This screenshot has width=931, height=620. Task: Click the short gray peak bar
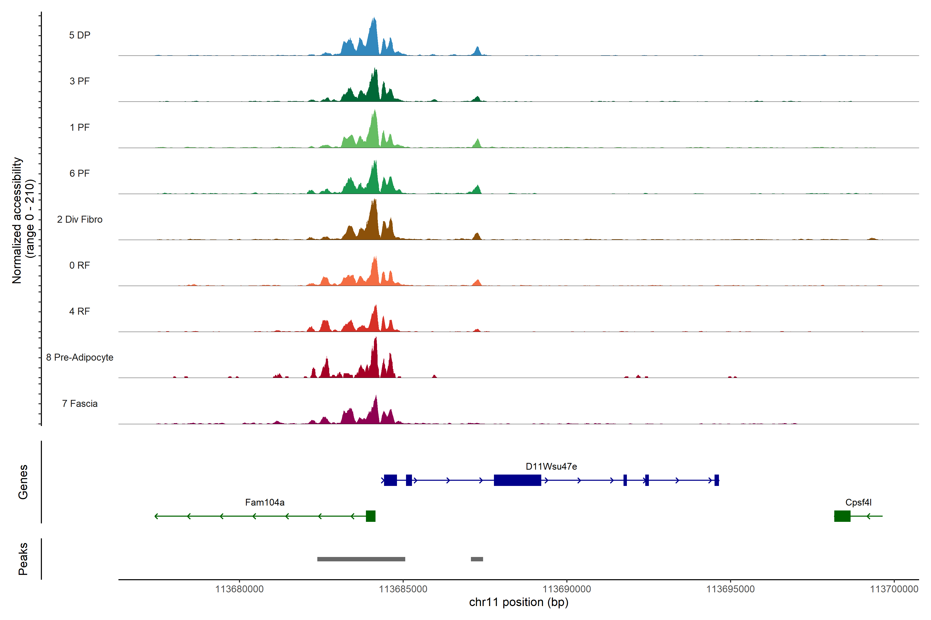477,559
